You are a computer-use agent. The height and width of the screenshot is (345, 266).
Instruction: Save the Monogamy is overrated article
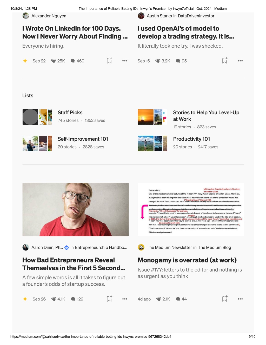pos(225,299)
